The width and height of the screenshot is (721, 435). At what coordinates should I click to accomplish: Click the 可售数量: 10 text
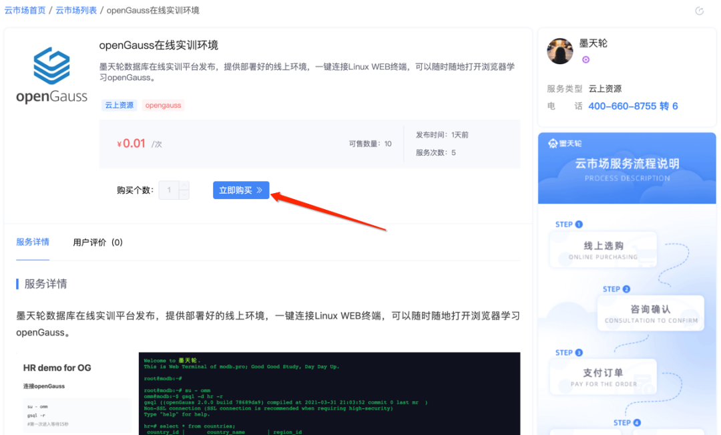pos(370,144)
